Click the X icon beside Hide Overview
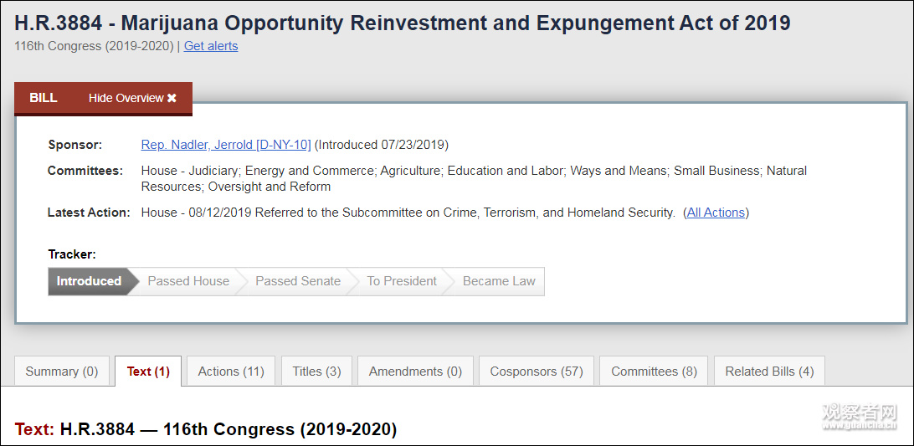 pos(172,99)
